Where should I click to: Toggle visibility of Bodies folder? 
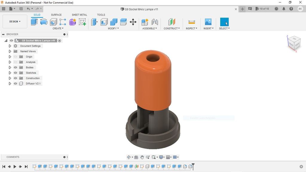click(16, 67)
